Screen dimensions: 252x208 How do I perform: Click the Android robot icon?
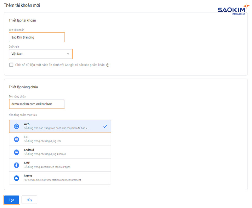click(16, 152)
